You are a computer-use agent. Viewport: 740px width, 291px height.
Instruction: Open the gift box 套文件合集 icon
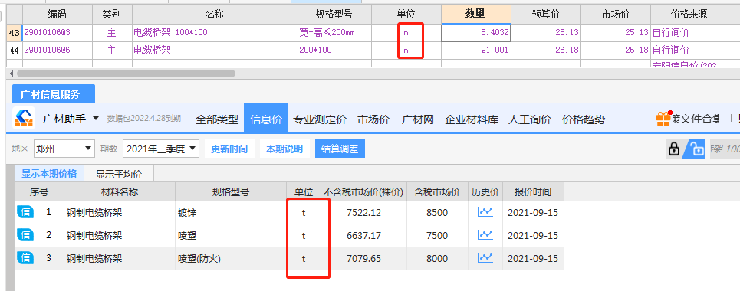(663, 119)
